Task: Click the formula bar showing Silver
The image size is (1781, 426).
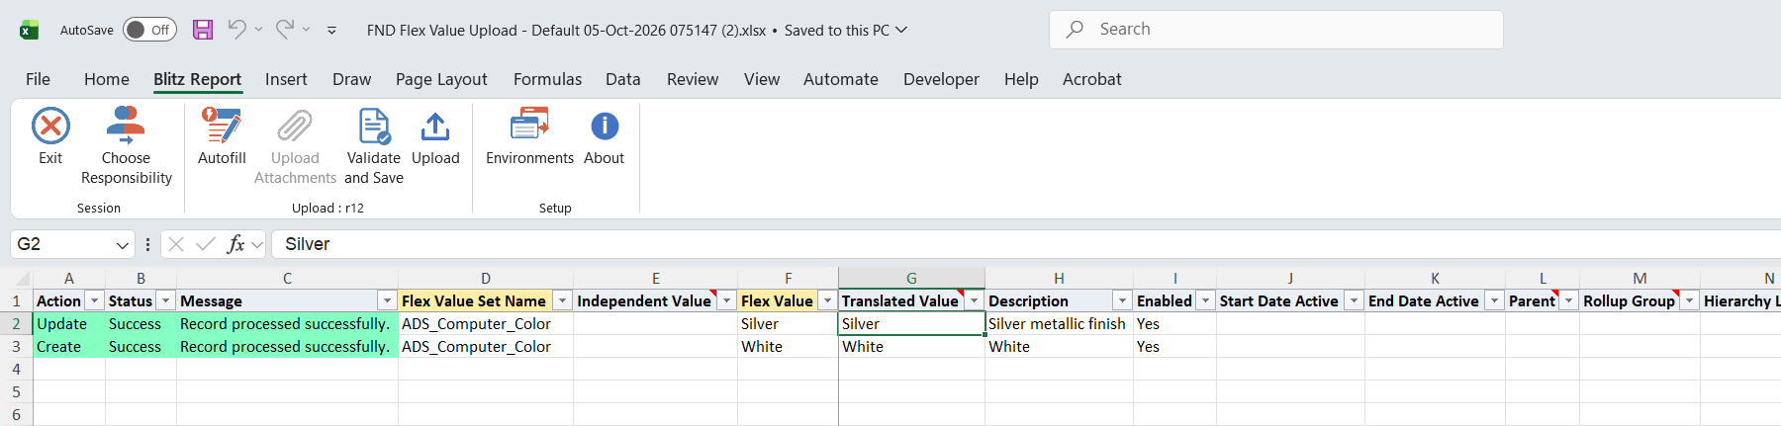Action: point(1027,244)
